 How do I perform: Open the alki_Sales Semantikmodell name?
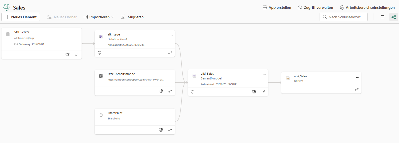click(x=207, y=74)
